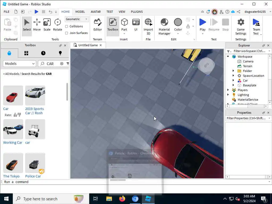The width and height of the screenshot is (272, 204).
Task: Click the cloud status icon
Action: pyautogui.click(x=233, y=12)
